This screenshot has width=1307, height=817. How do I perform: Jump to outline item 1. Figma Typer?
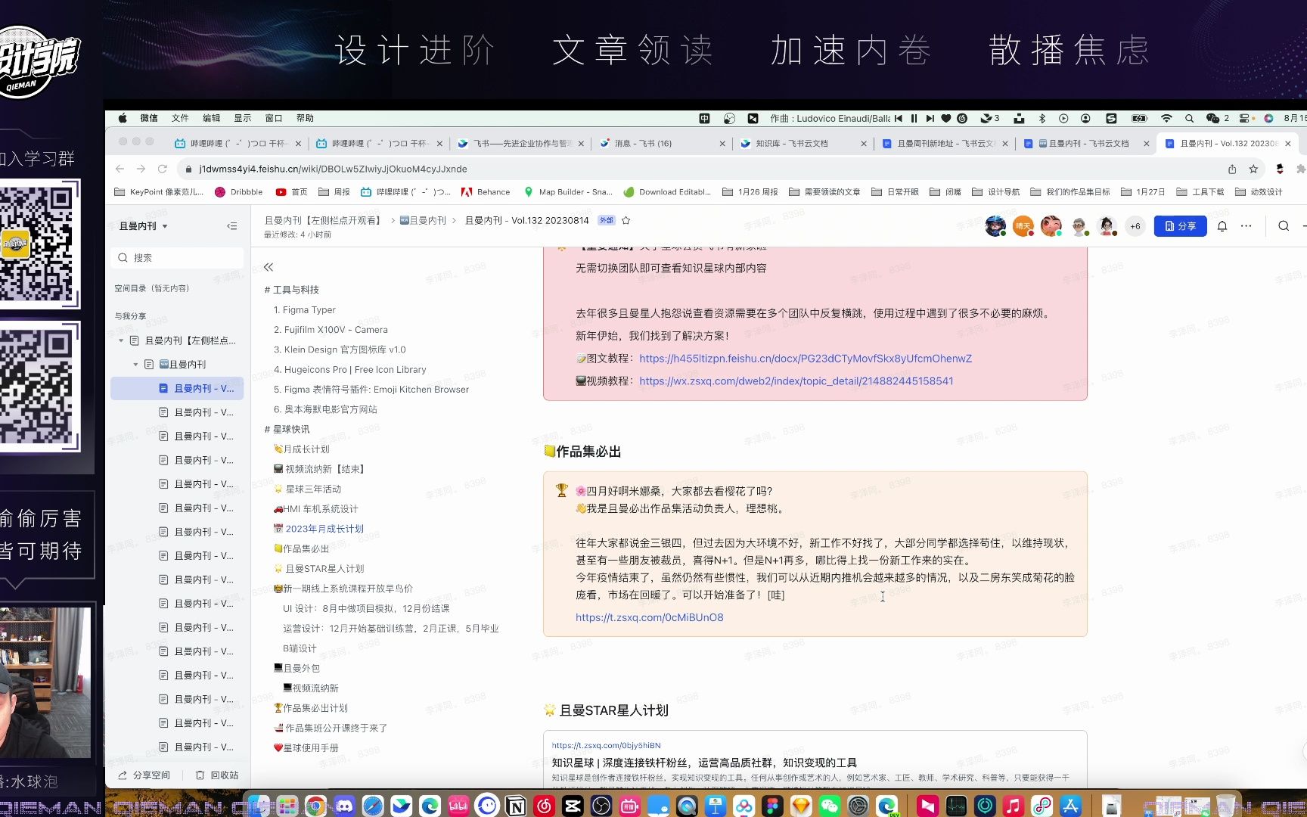(304, 309)
